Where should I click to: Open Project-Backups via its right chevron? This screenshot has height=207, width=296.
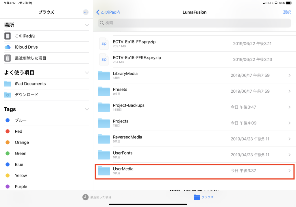pyautogui.click(x=289, y=107)
